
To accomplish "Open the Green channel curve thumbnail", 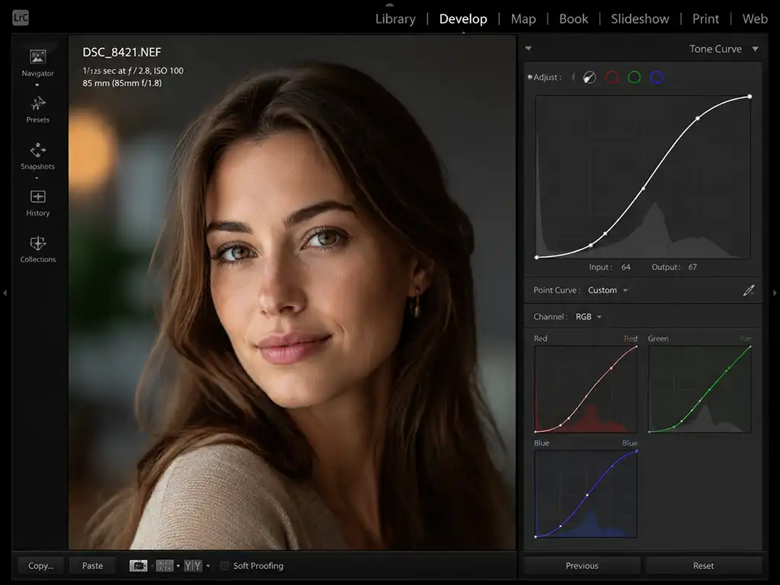I will 699,389.
